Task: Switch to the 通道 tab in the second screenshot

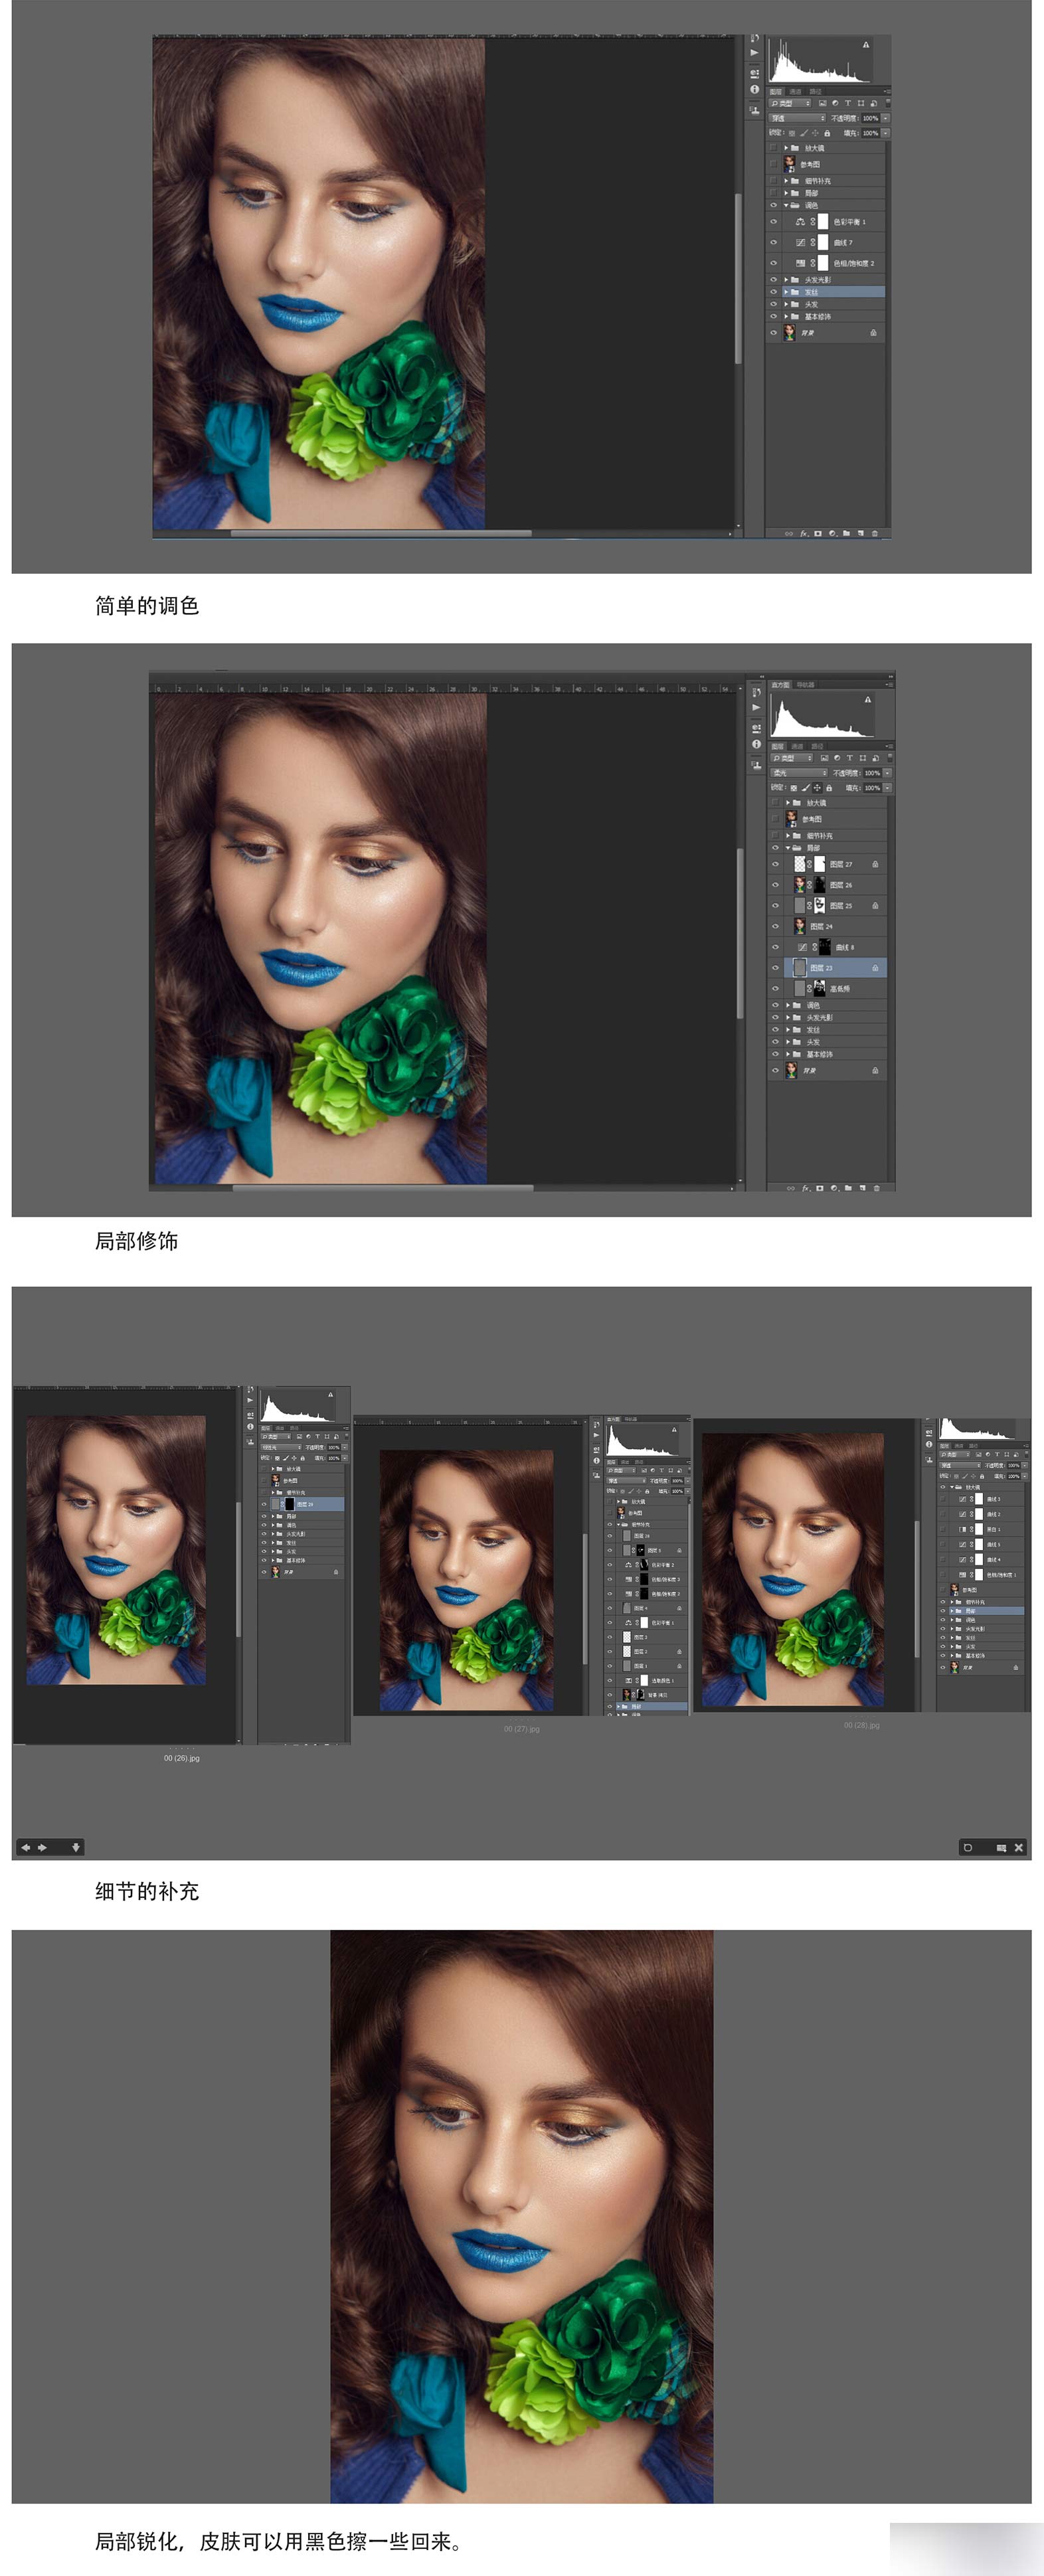Action: coord(798,746)
